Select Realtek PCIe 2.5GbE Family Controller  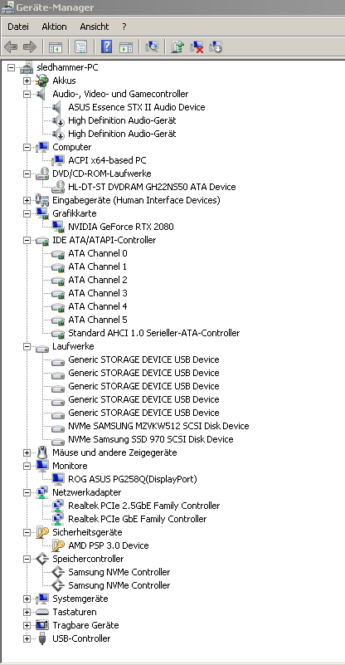click(144, 506)
